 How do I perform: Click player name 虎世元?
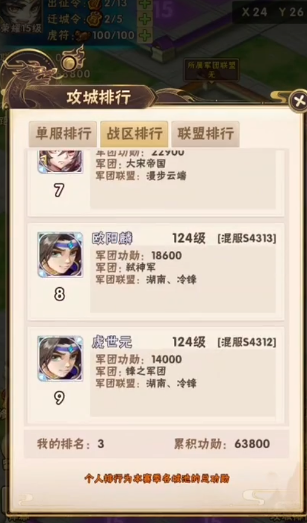pos(112,342)
